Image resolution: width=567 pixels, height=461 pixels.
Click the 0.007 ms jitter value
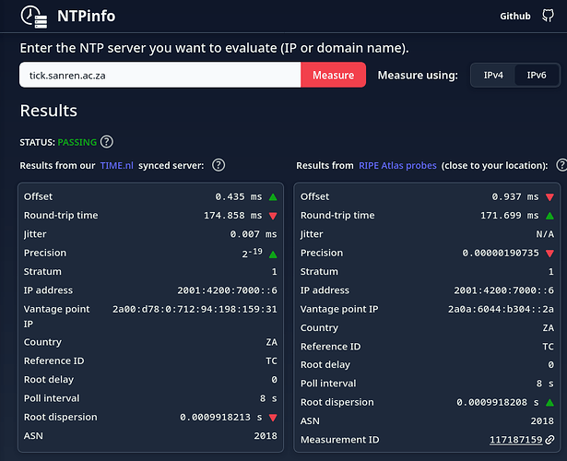tap(254, 234)
